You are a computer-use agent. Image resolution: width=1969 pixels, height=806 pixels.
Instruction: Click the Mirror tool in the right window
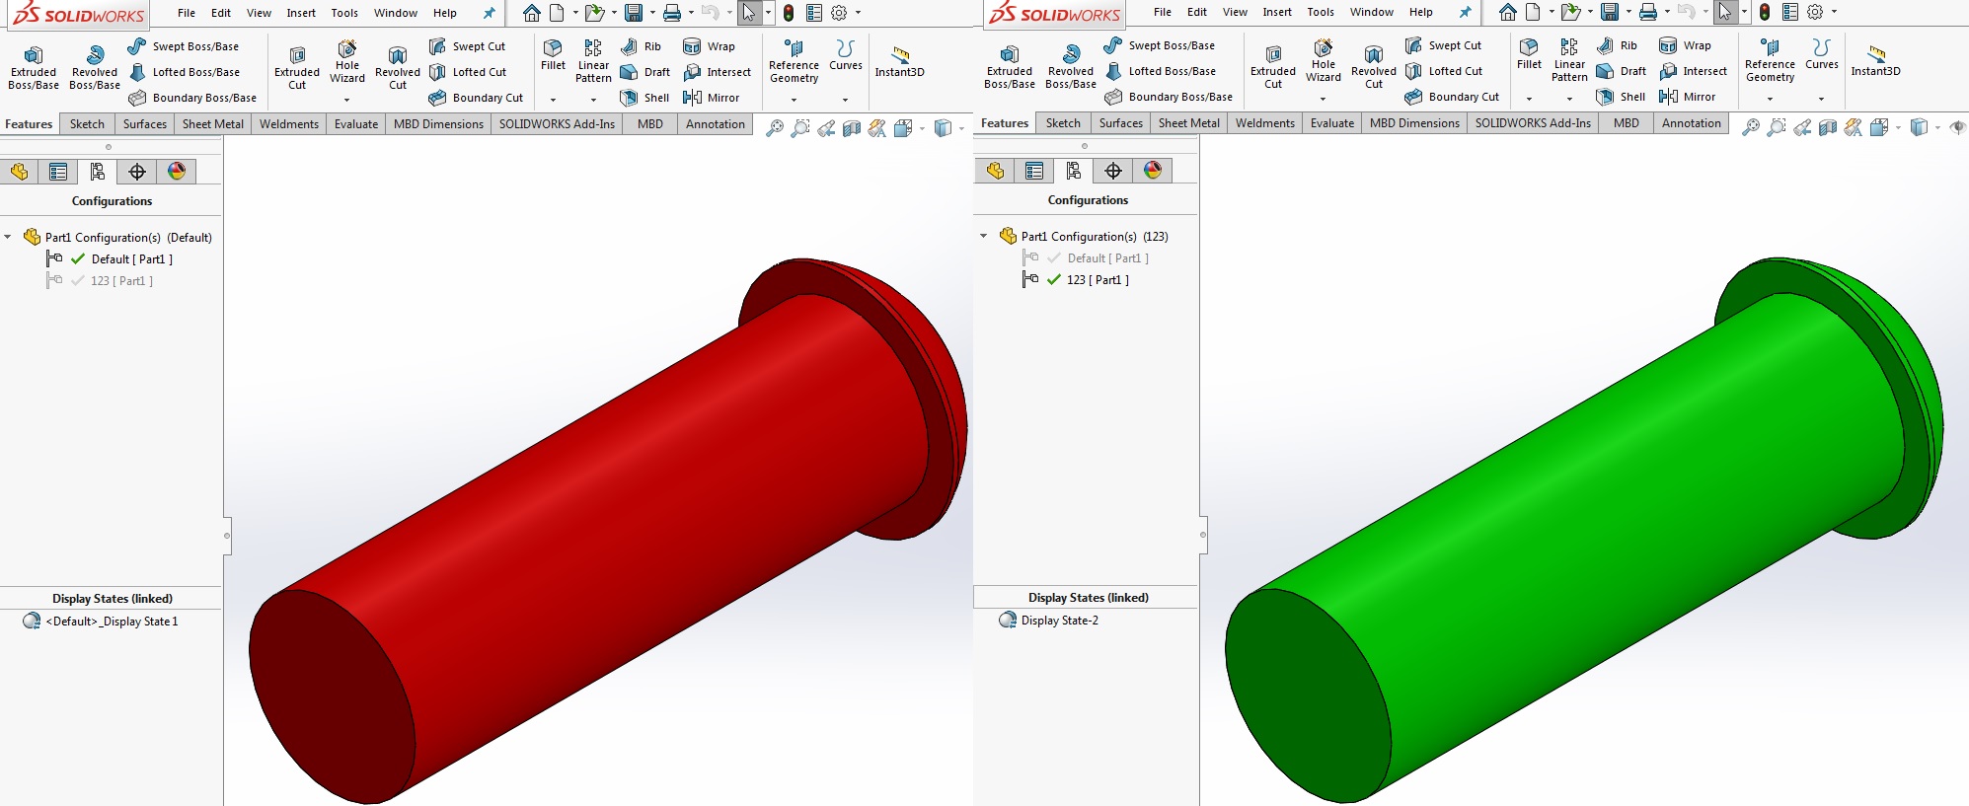click(1688, 97)
